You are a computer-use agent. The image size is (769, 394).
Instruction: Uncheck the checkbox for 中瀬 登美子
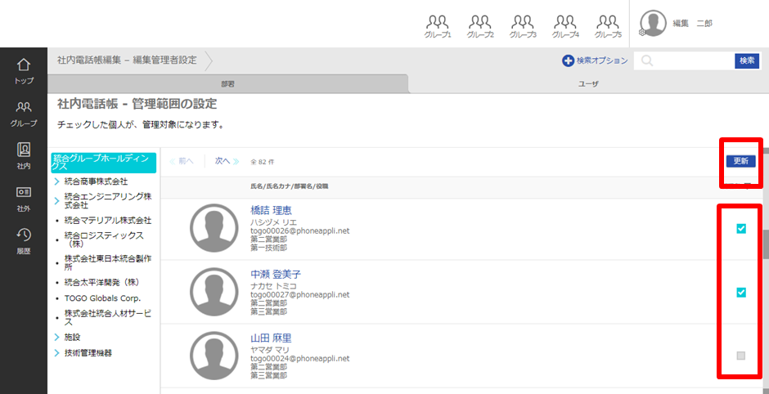(x=741, y=292)
